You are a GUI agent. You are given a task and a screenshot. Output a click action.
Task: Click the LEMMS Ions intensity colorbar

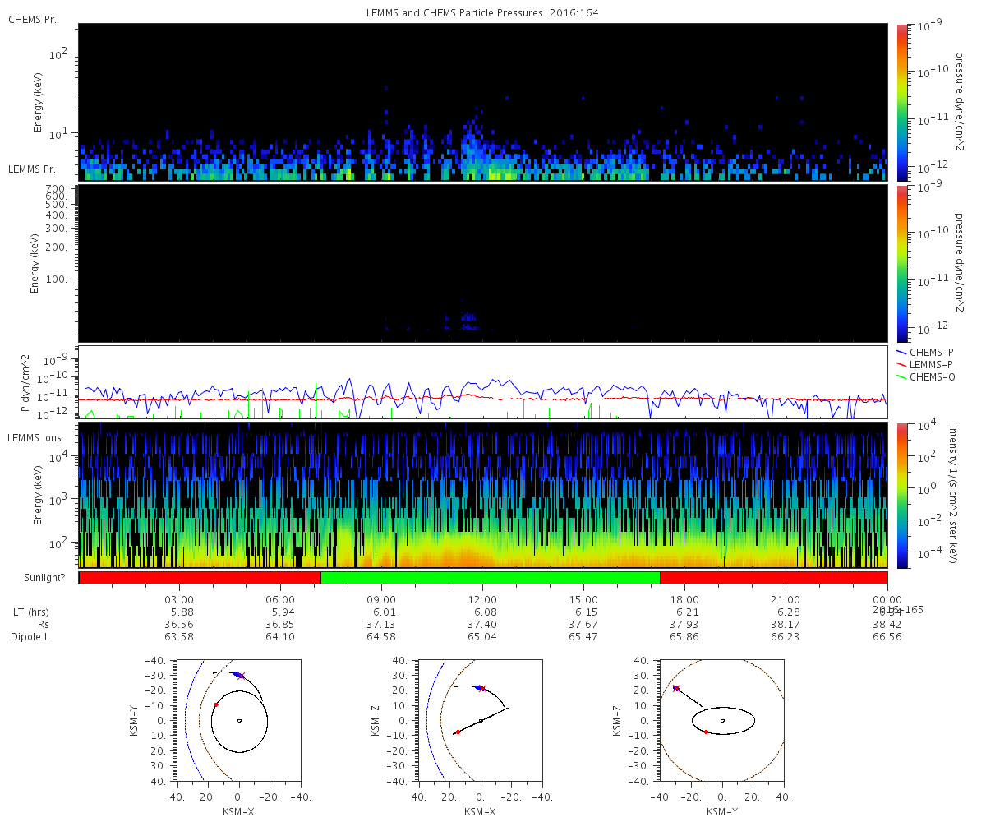901,495
